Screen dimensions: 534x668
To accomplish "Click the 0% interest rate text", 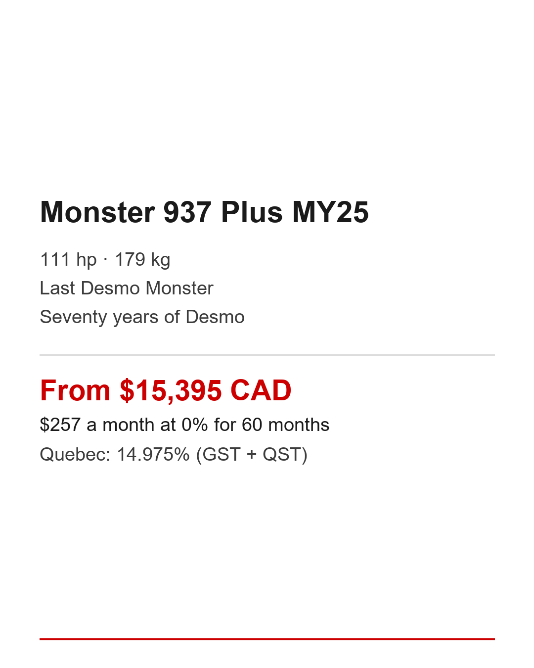I will (x=195, y=425).
